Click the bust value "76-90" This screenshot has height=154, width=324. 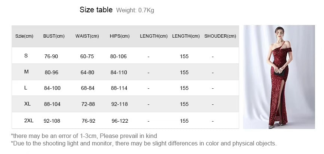51,56
